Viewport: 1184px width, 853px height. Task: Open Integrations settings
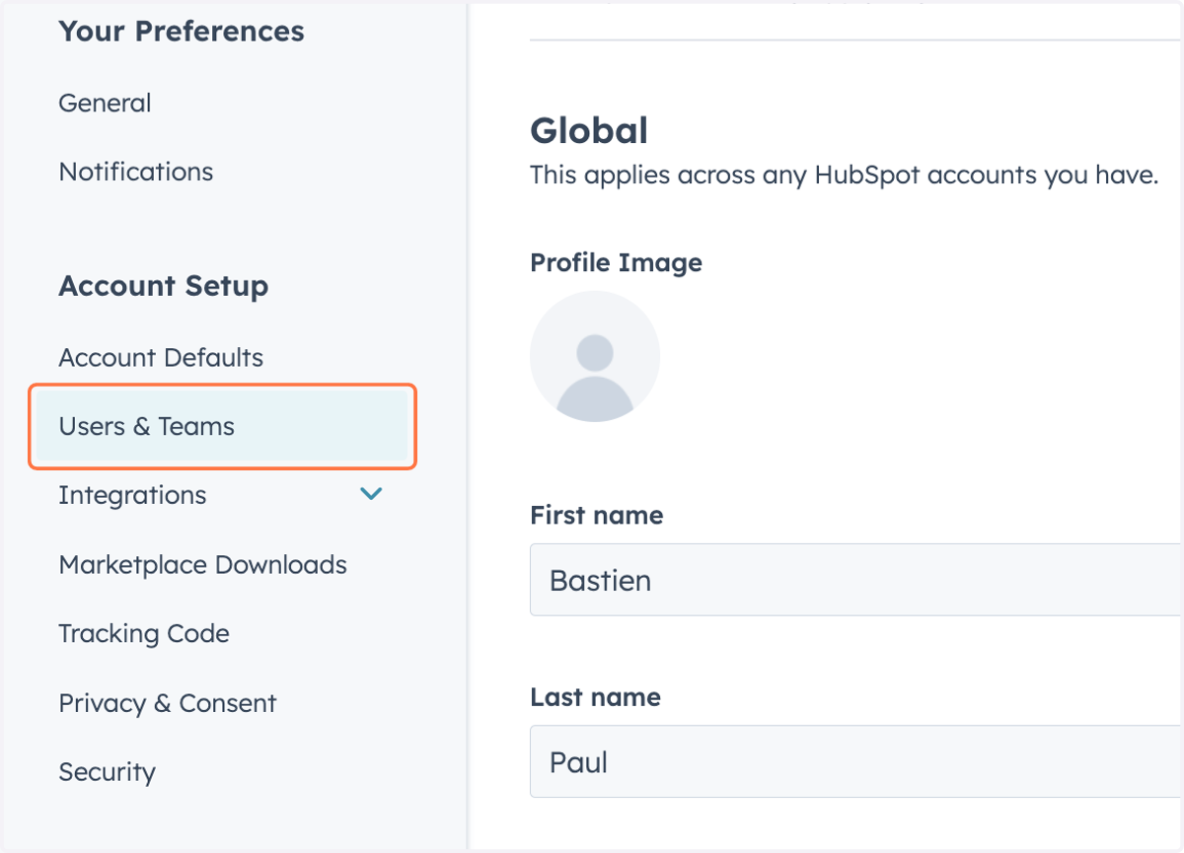(132, 495)
